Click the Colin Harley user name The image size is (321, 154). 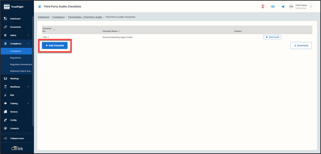(301, 5)
